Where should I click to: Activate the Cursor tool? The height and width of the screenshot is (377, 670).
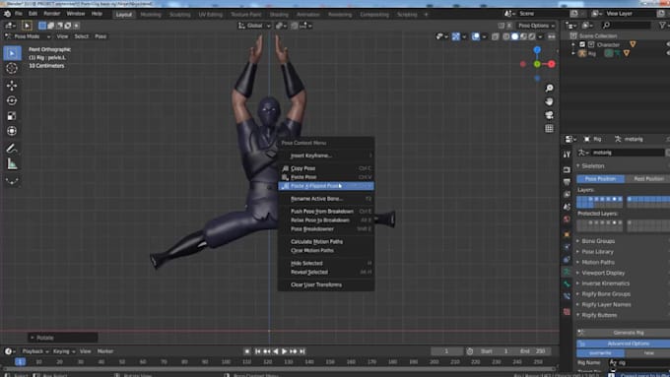(x=12, y=68)
